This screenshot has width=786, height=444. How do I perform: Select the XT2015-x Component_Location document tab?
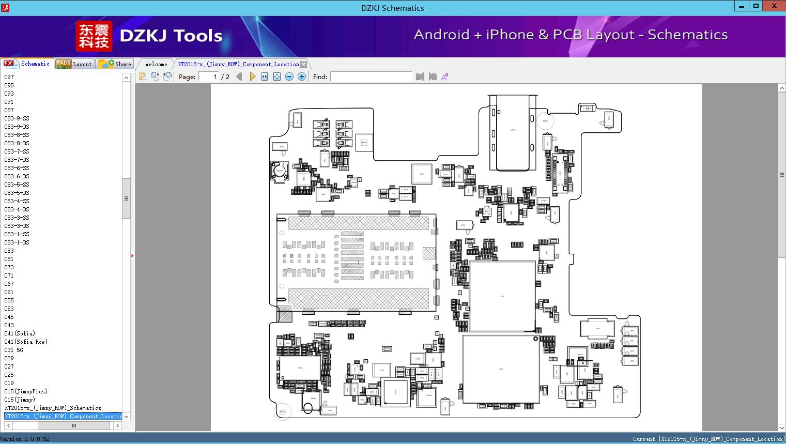238,64
